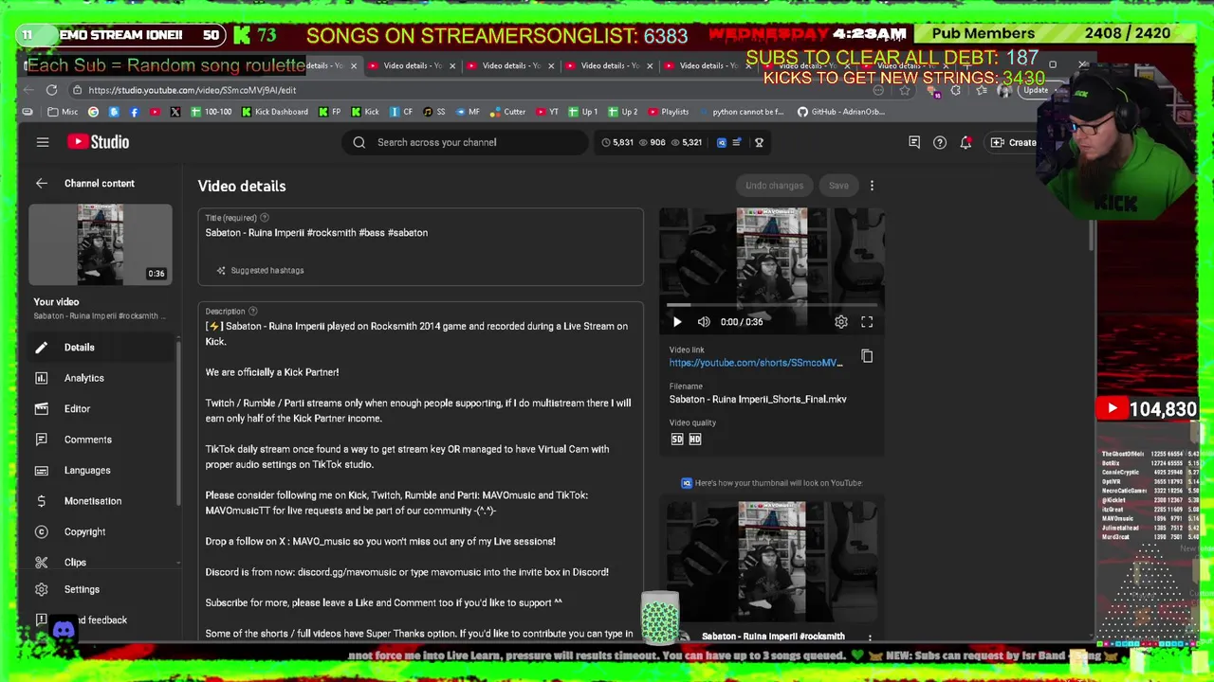Image resolution: width=1214 pixels, height=682 pixels.
Task: Open the Kick Dashboard bookmark
Action: click(x=274, y=112)
